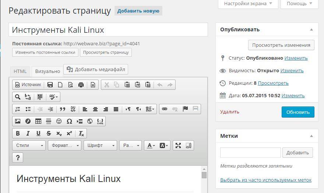Click the Smiley emoticon icon
The height and width of the screenshot is (193, 324).
coord(59,121)
